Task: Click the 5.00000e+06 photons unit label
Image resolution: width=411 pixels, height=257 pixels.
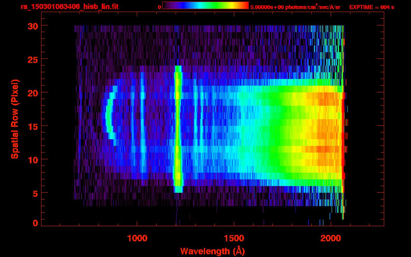Action: point(296,7)
